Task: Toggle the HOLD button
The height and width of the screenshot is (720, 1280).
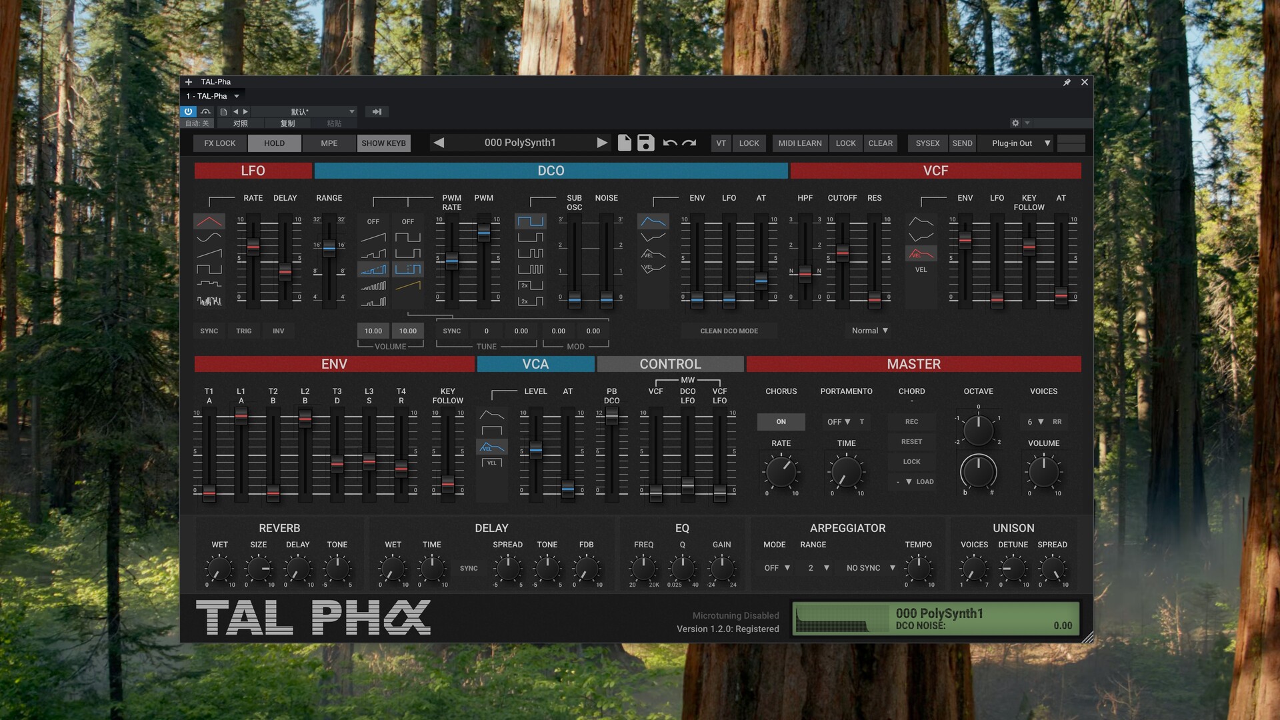Action: 274,143
